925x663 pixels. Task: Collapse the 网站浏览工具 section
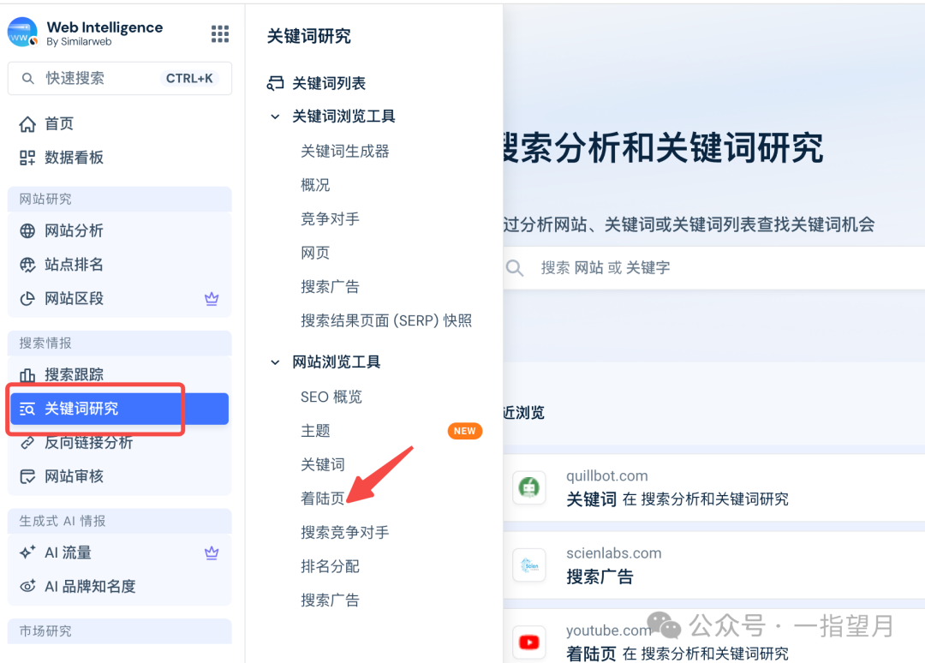(275, 361)
